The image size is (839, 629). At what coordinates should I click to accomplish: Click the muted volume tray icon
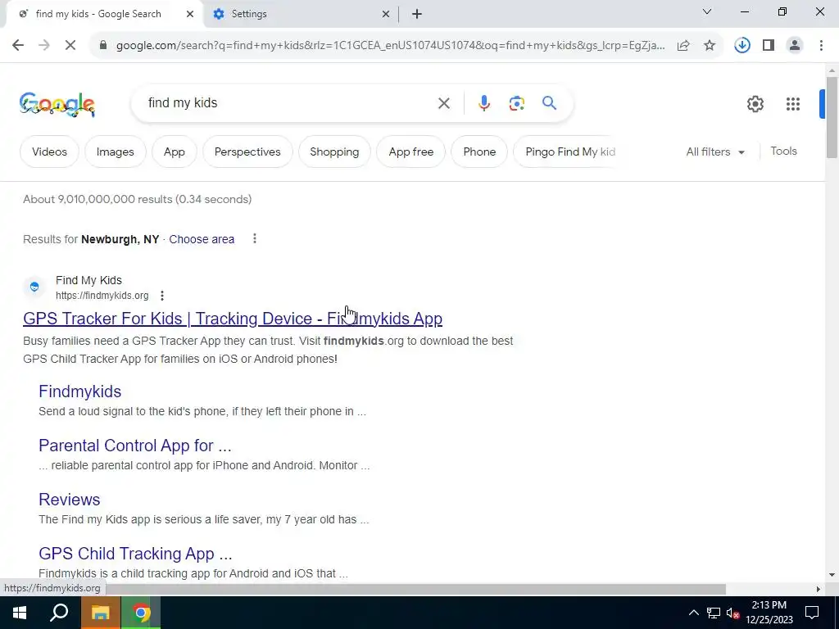click(x=732, y=613)
